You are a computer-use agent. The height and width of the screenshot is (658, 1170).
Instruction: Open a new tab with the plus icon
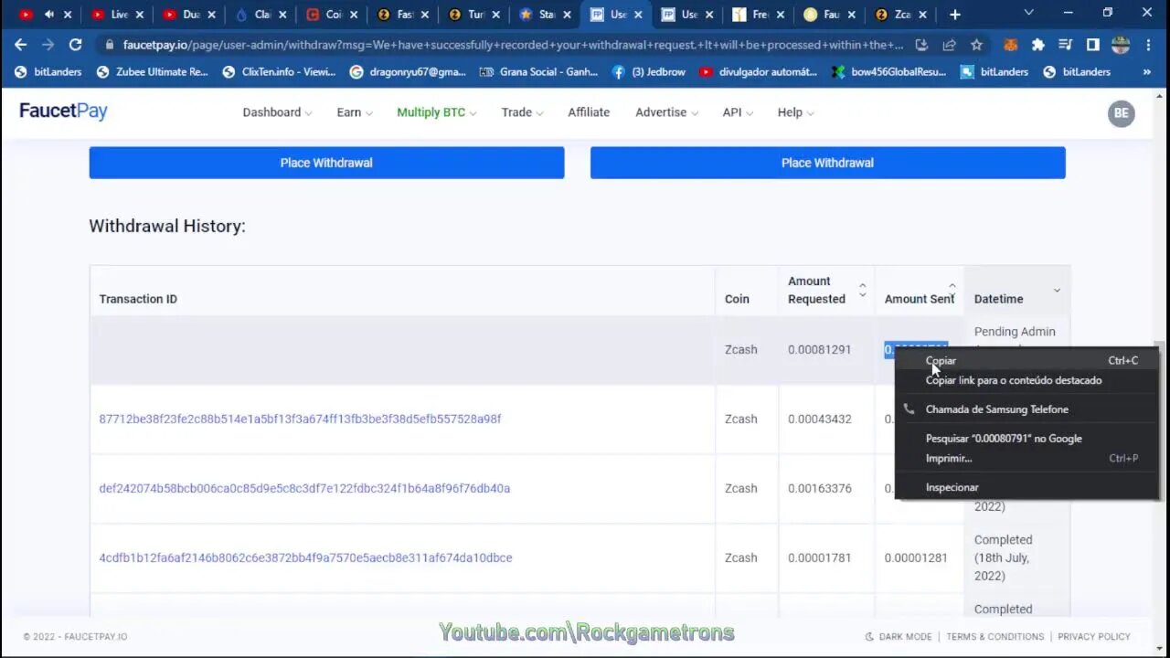pyautogui.click(x=954, y=15)
